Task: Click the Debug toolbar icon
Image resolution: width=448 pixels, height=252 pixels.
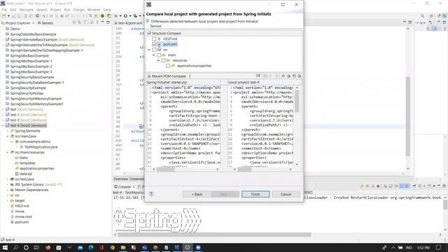Action: tap(116, 16)
